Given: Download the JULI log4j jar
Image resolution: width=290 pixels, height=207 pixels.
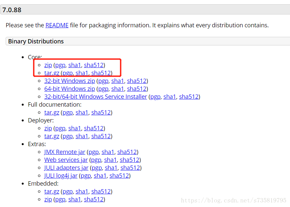Looking at the screenshot, I should pyautogui.click(x=61, y=175).
